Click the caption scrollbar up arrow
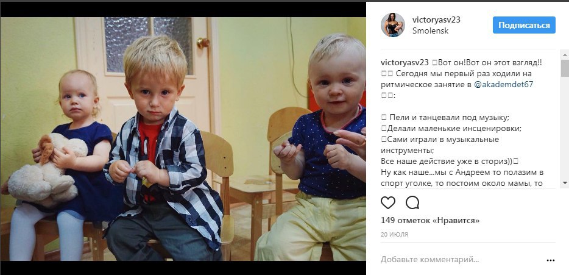The image size is (569, 275). (564, 55)
